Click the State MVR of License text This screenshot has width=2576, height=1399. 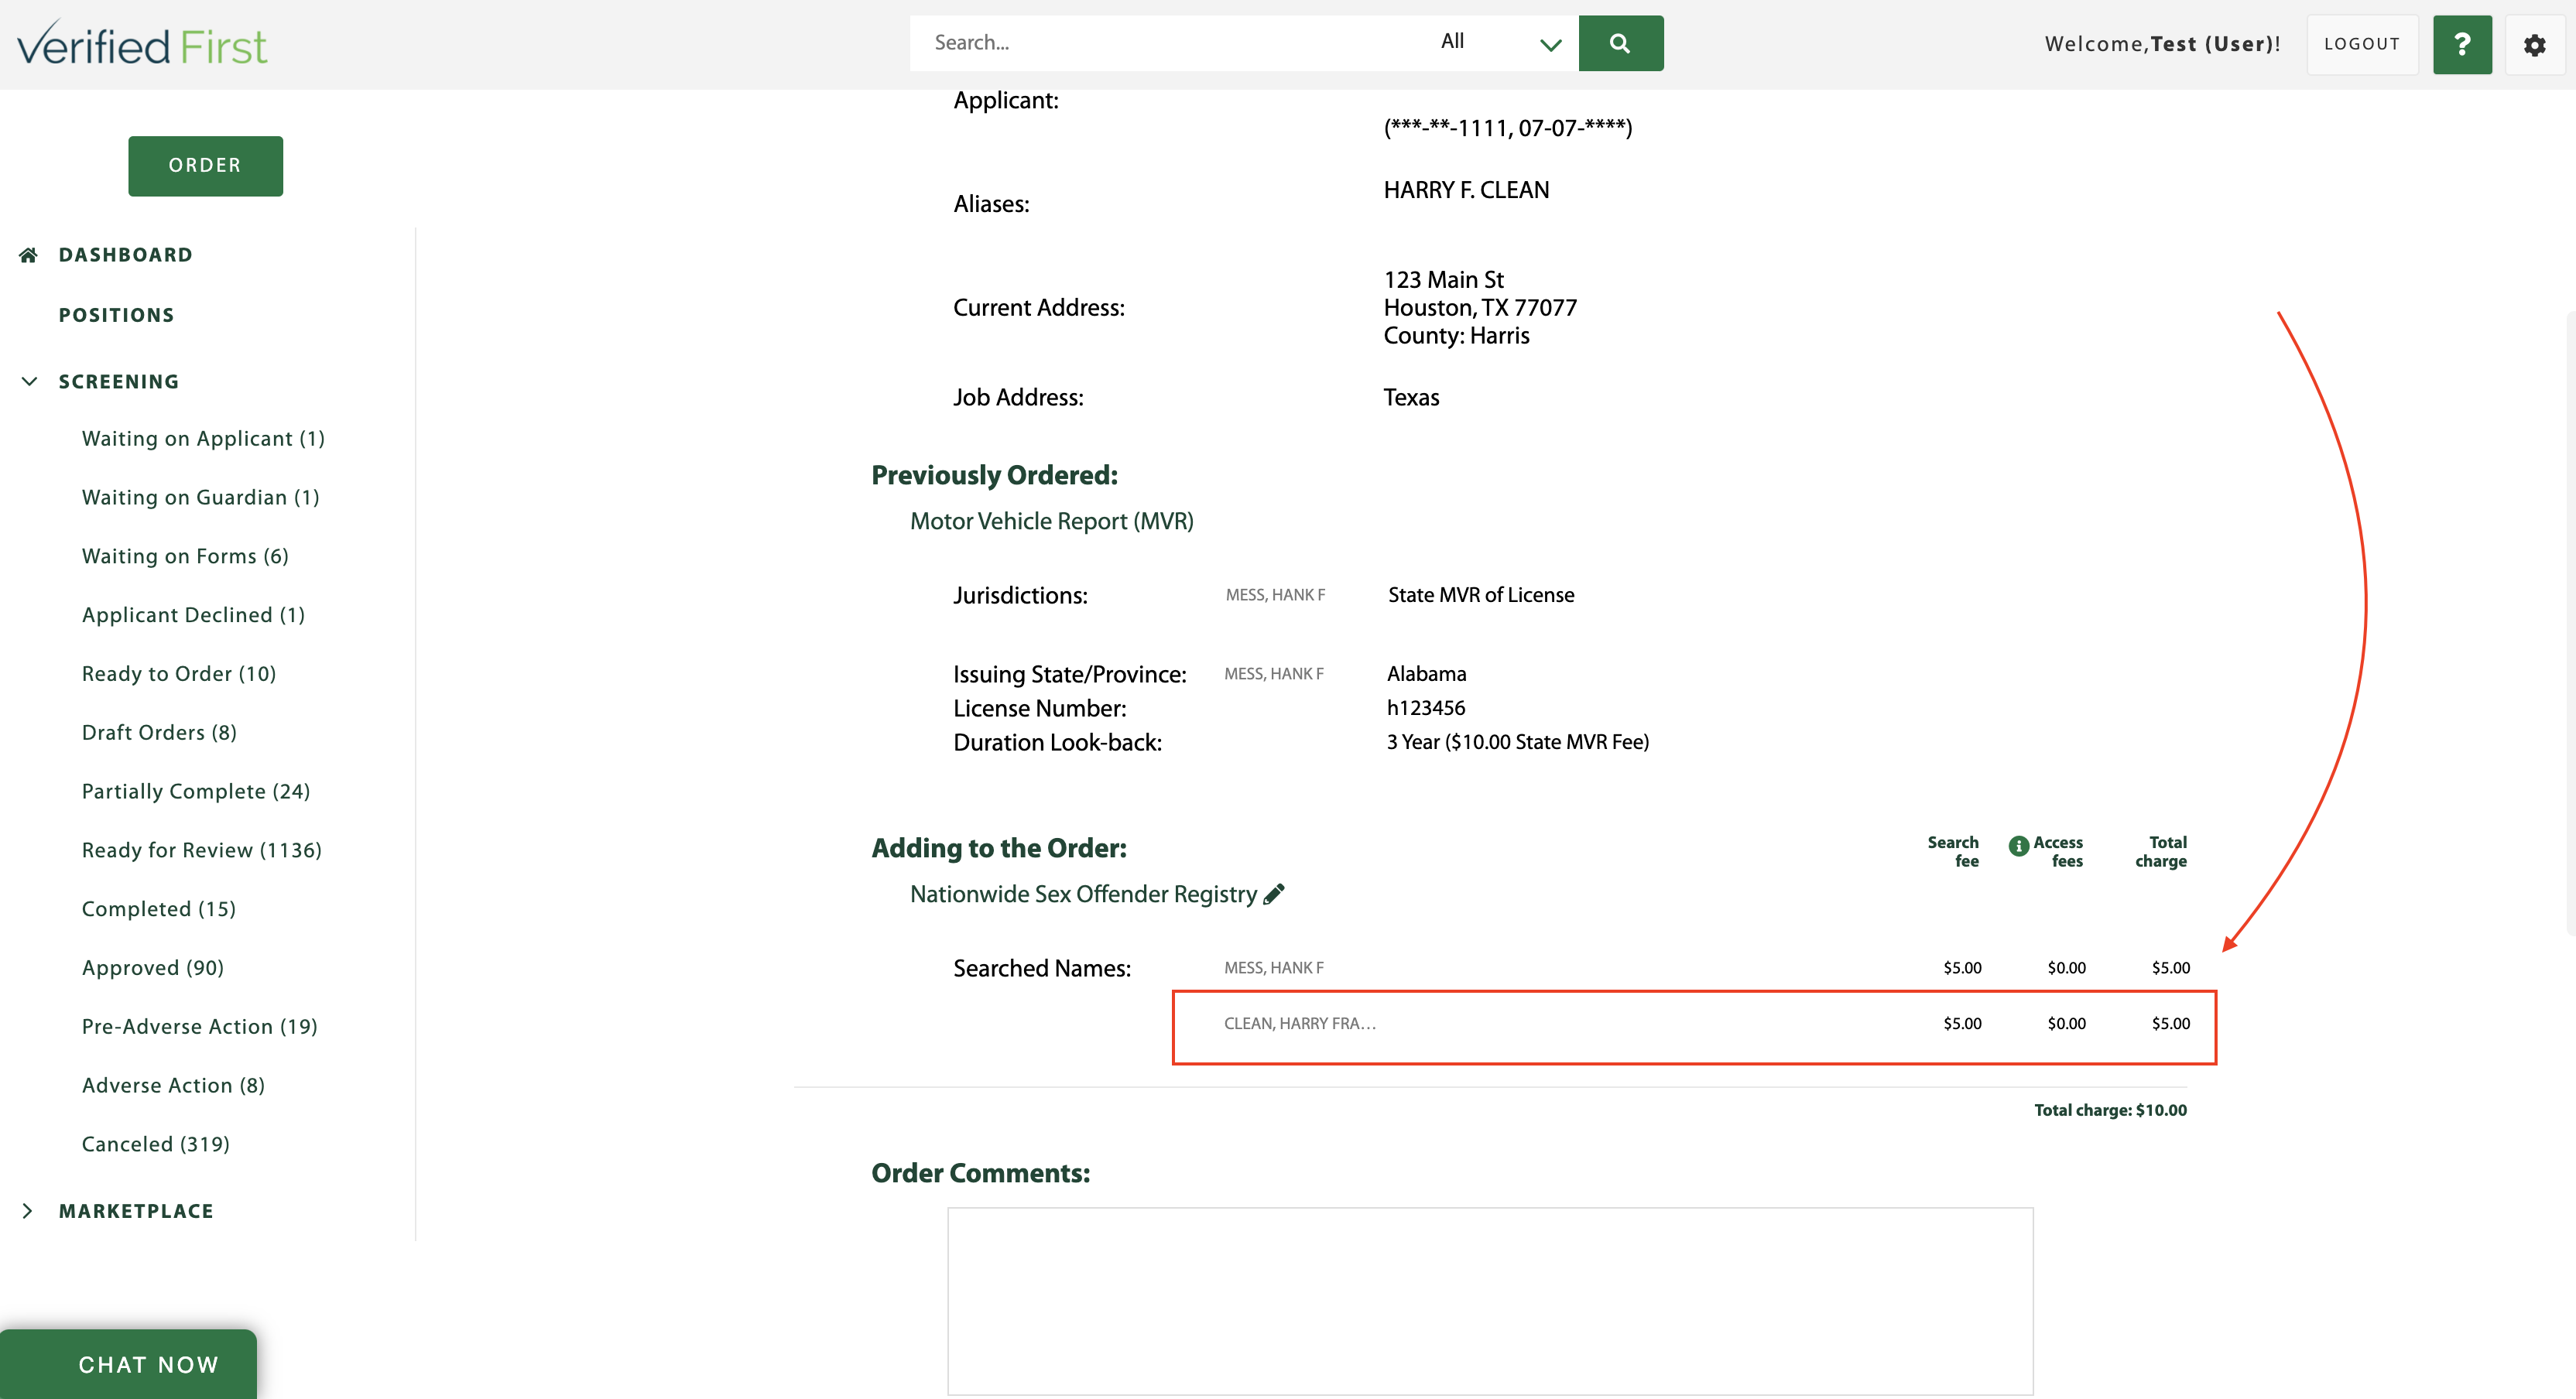coord(1480,595)
